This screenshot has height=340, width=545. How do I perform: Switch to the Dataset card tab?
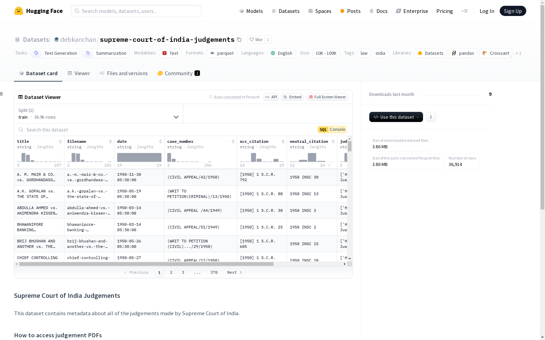coord(38,73)
